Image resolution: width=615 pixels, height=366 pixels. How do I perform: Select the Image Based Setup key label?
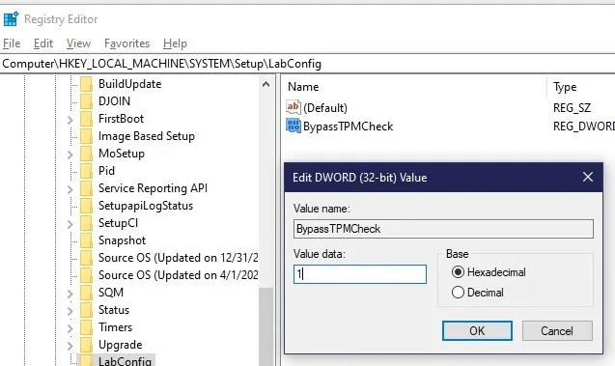coord(147,136)
